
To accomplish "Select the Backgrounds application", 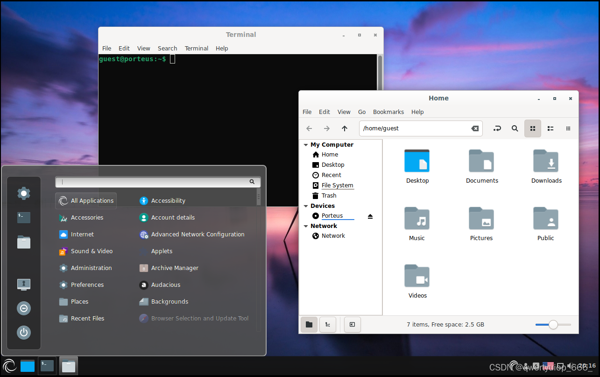I will coord(169,301).
